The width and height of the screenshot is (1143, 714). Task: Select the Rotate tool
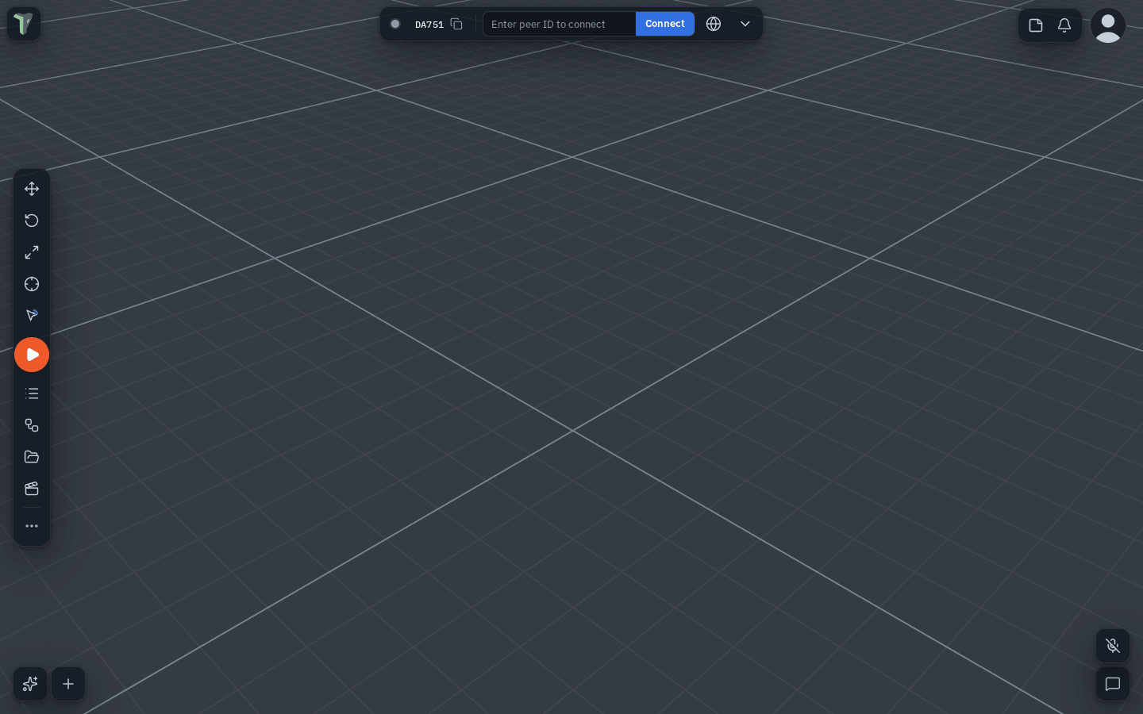click(x=32, y=221)
